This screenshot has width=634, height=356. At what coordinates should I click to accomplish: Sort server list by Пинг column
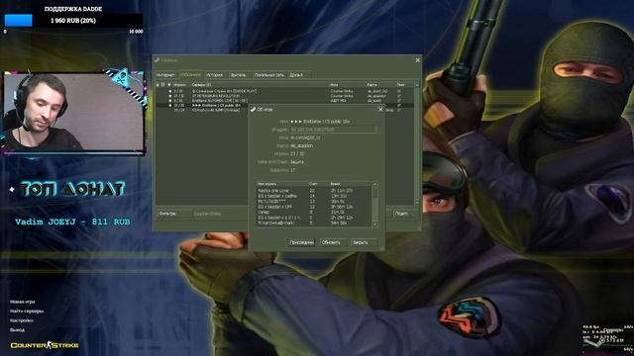tap(404, 85)
